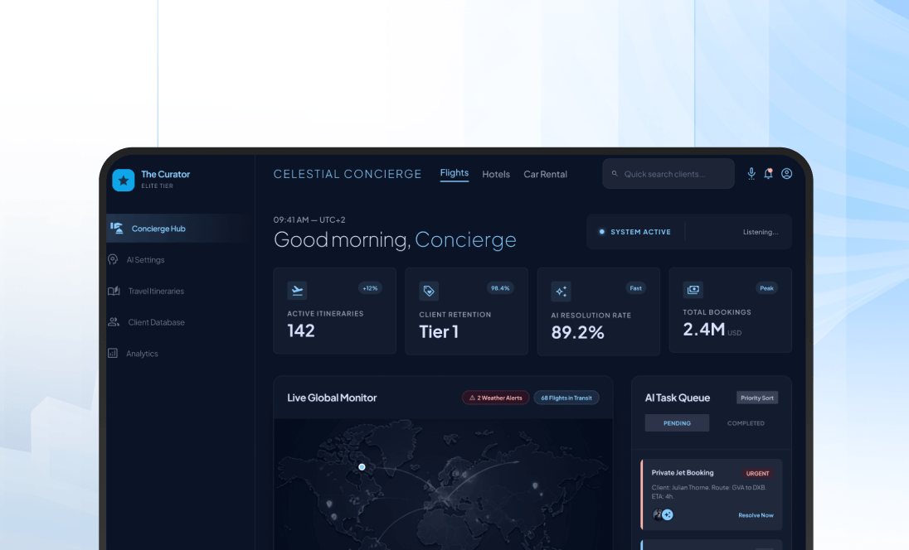Toggle the SYSTEM ACTIVE status indicator
This screenshot has width=909, height=550.
click(636, 231)
